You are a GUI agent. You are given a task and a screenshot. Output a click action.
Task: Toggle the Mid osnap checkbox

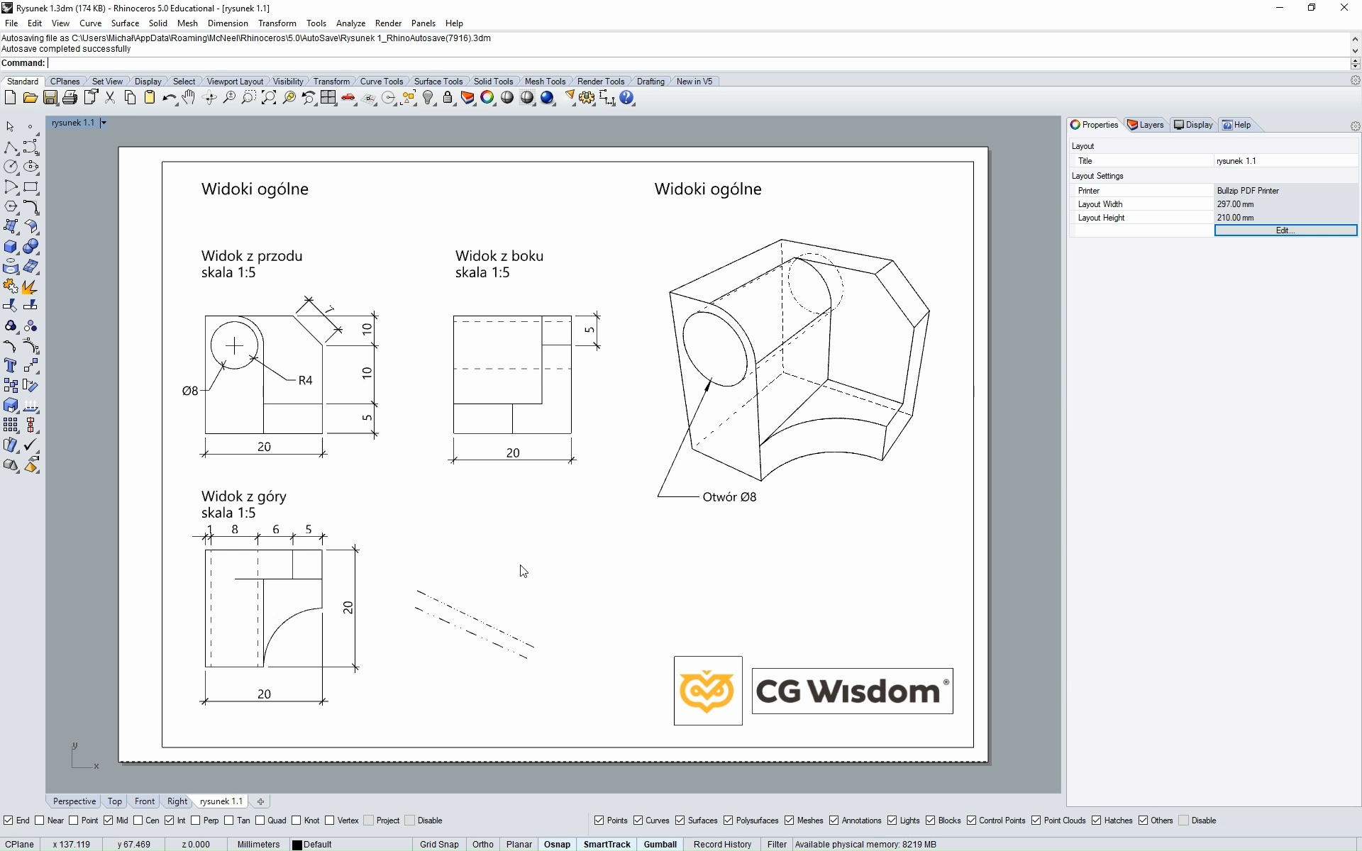(x=109, y=821)
